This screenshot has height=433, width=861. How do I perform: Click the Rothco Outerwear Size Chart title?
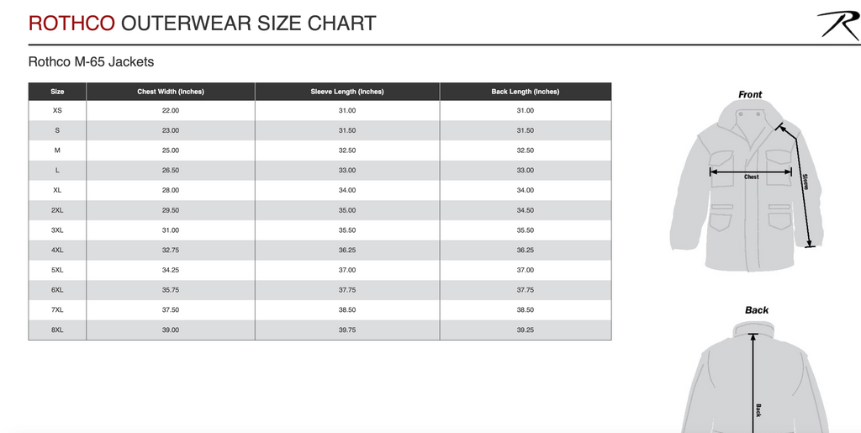tap(202, 23)
